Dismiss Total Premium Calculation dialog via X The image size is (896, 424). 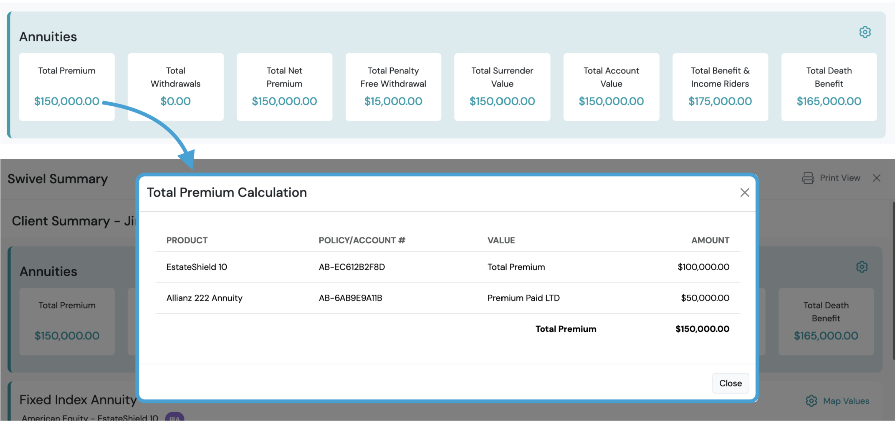(x=744, y=192)
